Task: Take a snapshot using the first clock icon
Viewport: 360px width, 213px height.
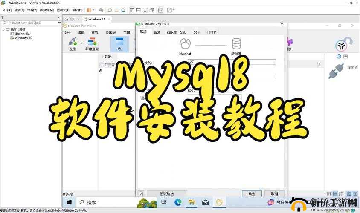Action: 110,10
